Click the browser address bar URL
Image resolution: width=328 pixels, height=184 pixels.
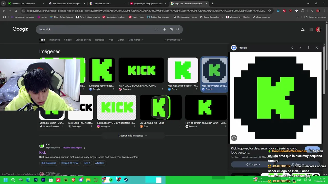(x=146, y=11)
